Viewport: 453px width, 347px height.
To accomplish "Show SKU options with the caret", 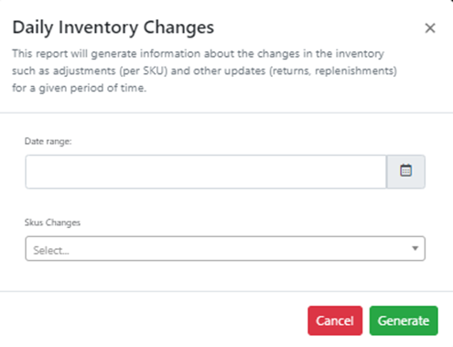I will [x=415, y=248].
